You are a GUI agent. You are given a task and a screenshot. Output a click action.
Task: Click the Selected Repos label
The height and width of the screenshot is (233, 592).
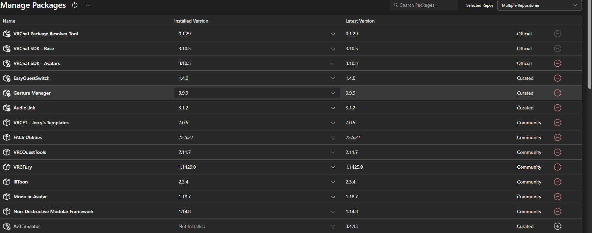(480, 5)
